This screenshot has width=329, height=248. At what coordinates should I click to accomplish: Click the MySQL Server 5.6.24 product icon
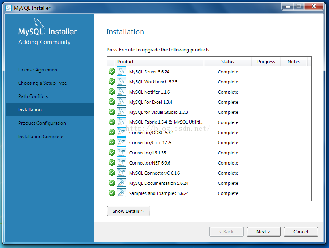point(122,72)
